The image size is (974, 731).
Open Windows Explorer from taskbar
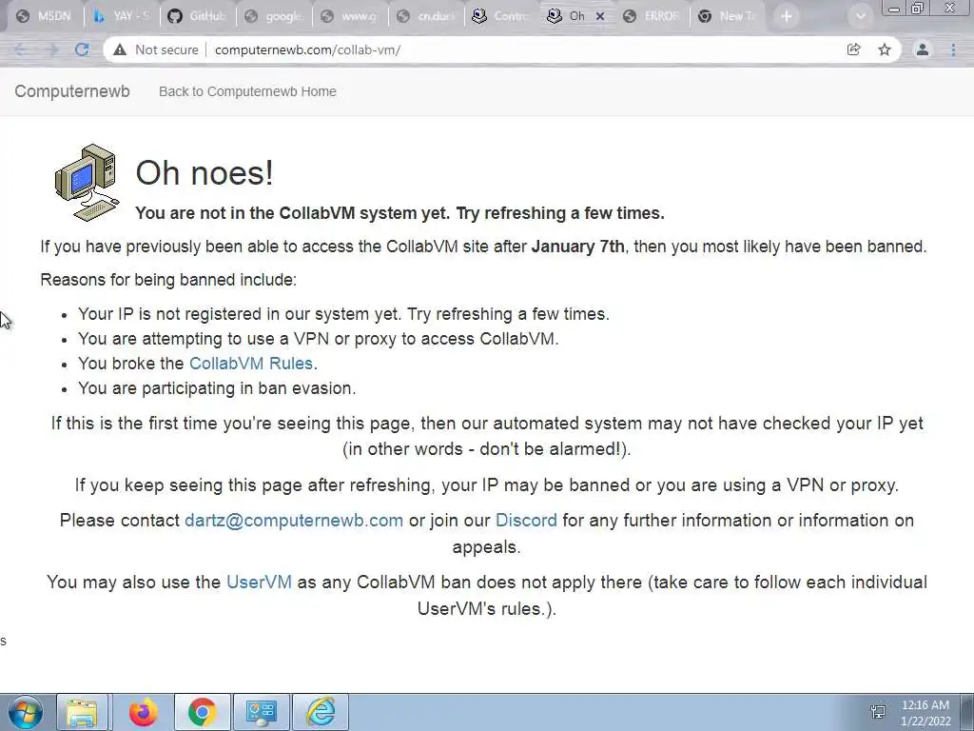point(83,712)
